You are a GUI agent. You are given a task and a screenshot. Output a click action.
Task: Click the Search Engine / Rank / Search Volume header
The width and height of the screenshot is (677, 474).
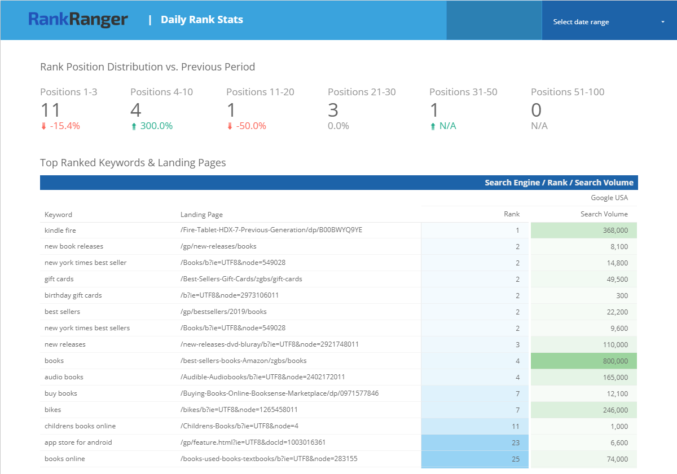559,183
